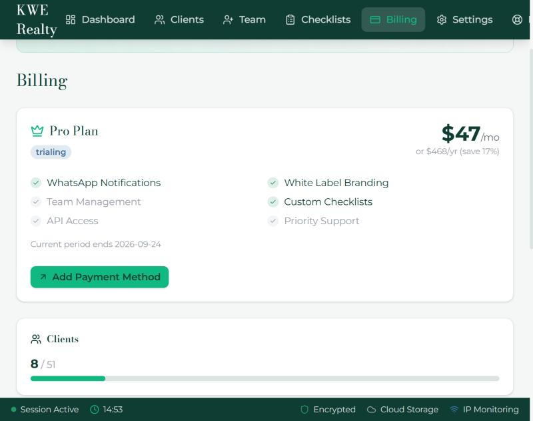Click "or $468/yr (save 17%)" text
This screenshot has width=533, height=421.
(457, 151)
